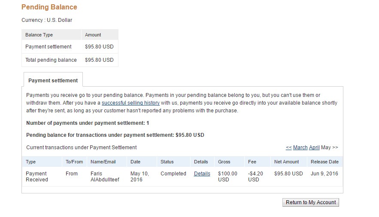
Task: Click the Net Amount column header
Action: 286,162
